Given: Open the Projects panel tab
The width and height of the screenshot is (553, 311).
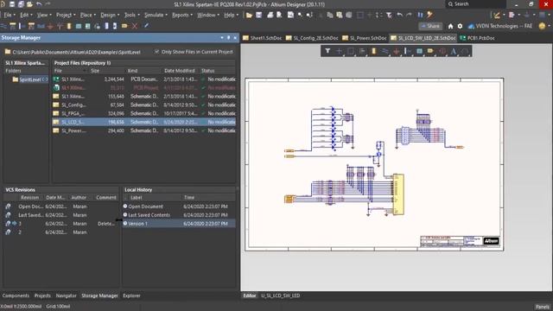Looking at the screenshot, I should tap(42, 295).
